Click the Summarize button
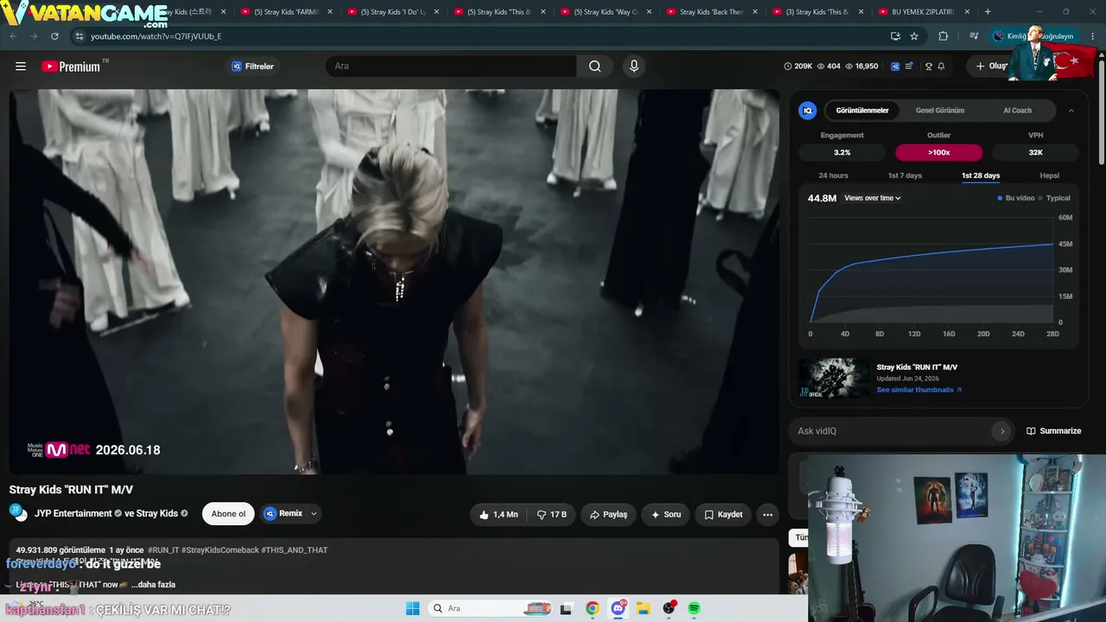 [x=1053, y=431]
